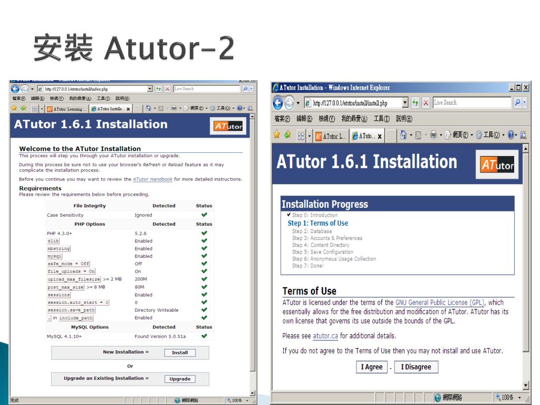Open recent pages dropdown in right window
The image size is (540, 405).
pos(298,103)
